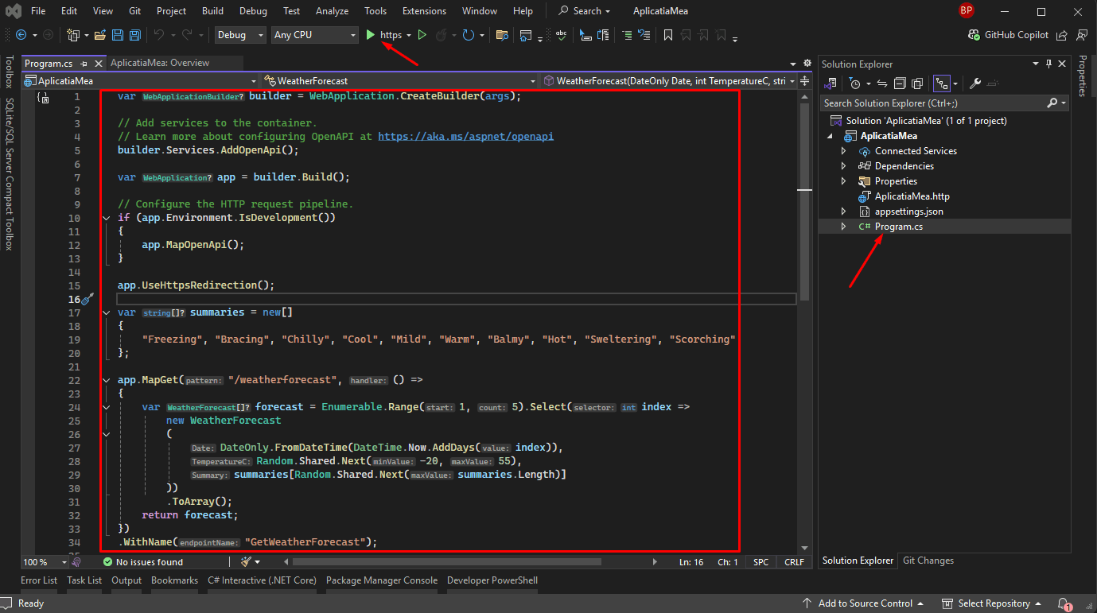This screenshot has width=1097, height=613.
Task: Open the Error List tab
Action: point(39,580)
